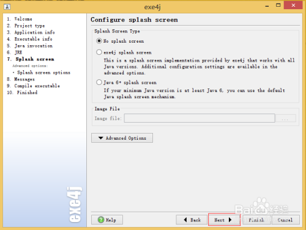The image size is (306, 230).
Task: Click the Back button
Action: (x=192, y=220)
